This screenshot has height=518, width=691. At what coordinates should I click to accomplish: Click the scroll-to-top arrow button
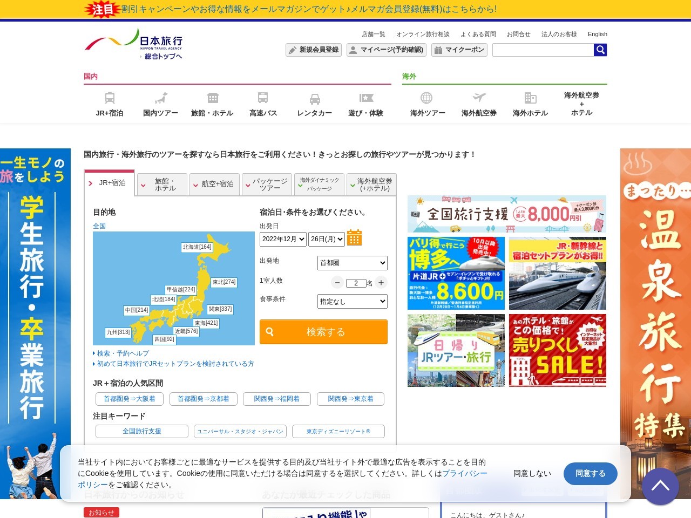pos(660,486)
